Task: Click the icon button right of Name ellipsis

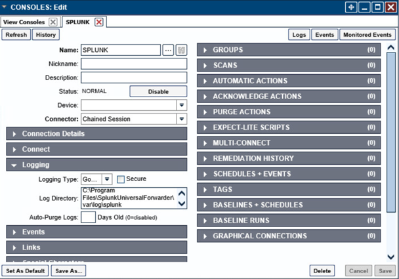Action: (181, 50)
